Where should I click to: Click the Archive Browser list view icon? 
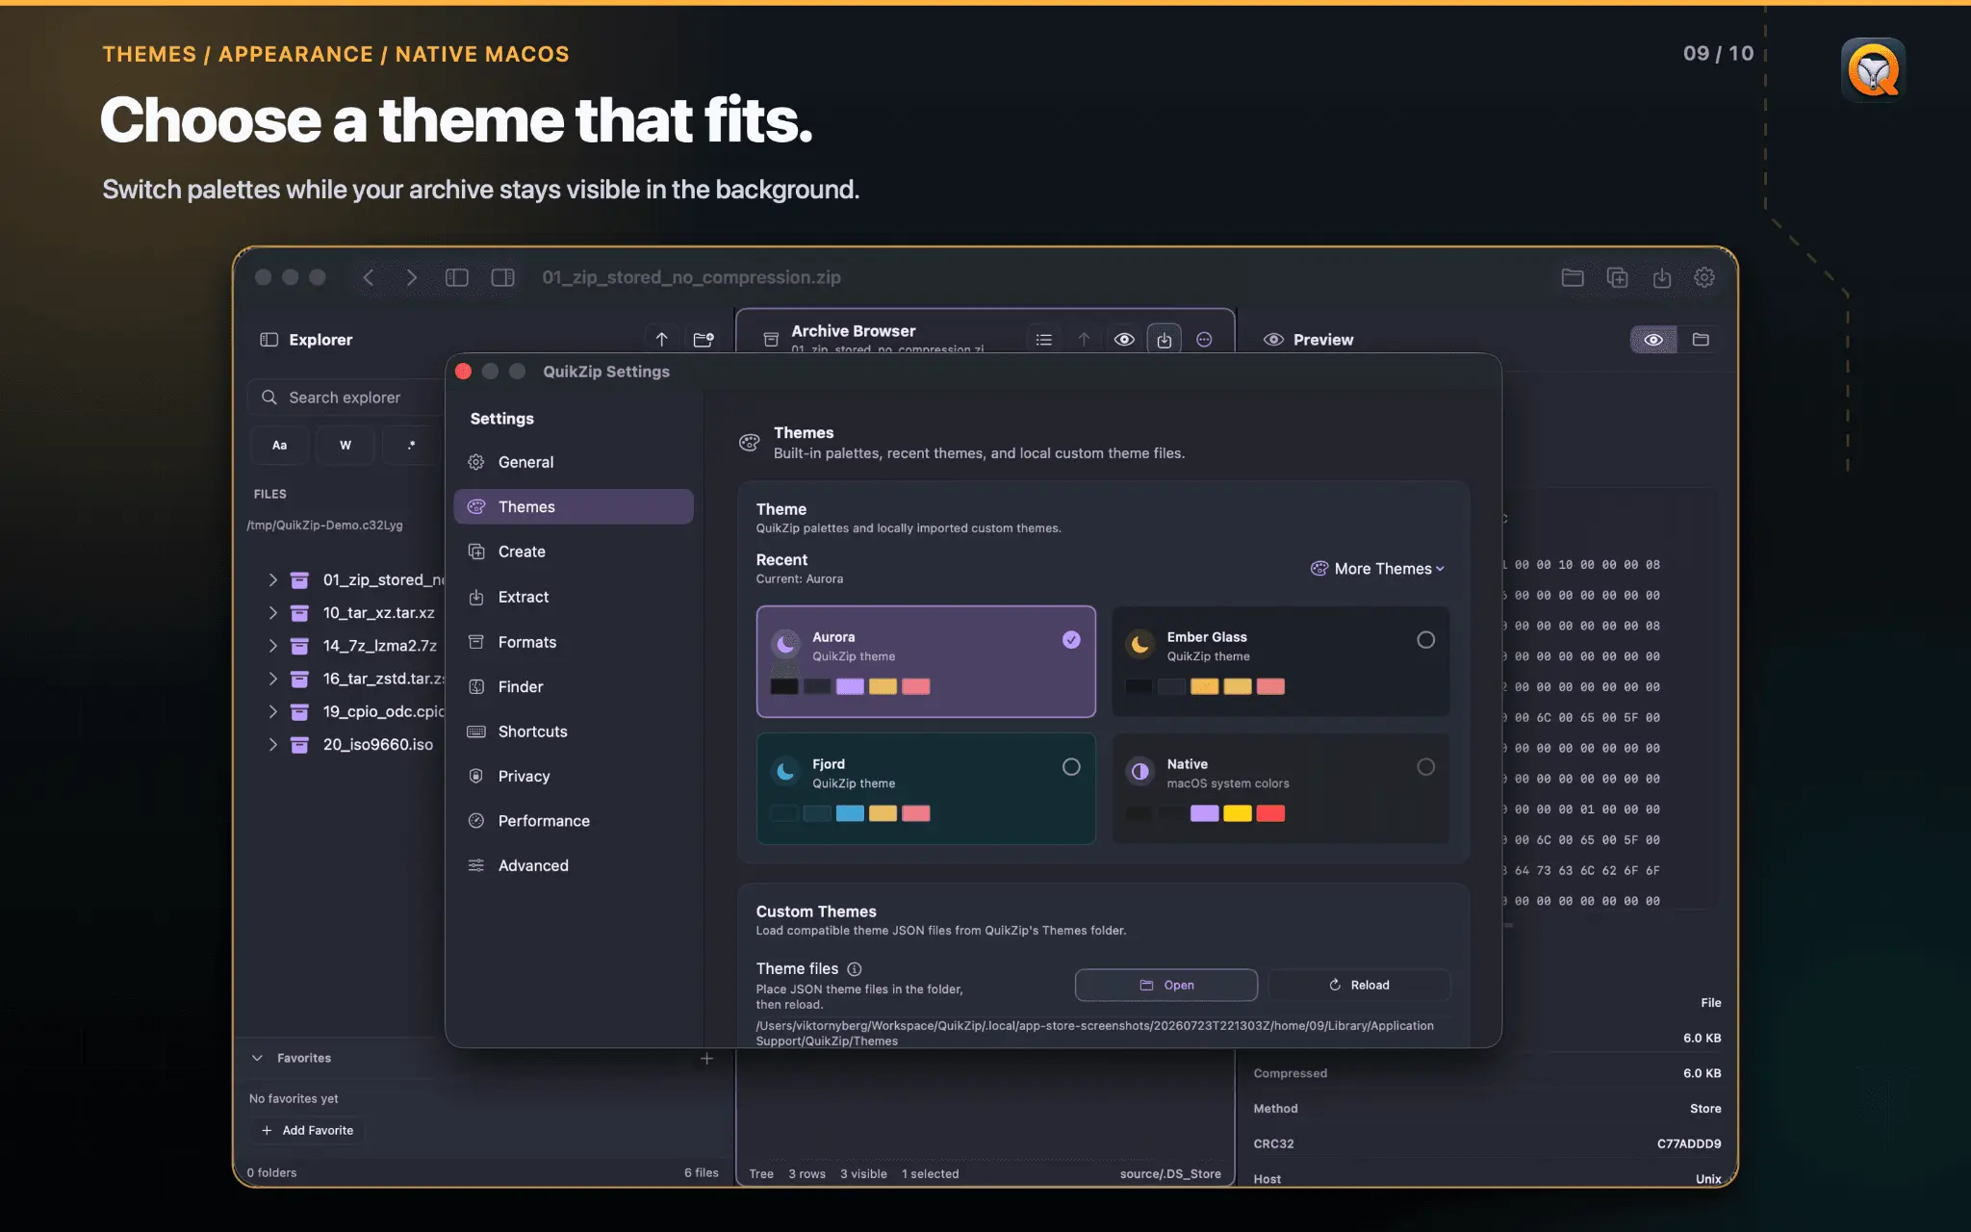pyautogui.click(x=1044, y=340)
